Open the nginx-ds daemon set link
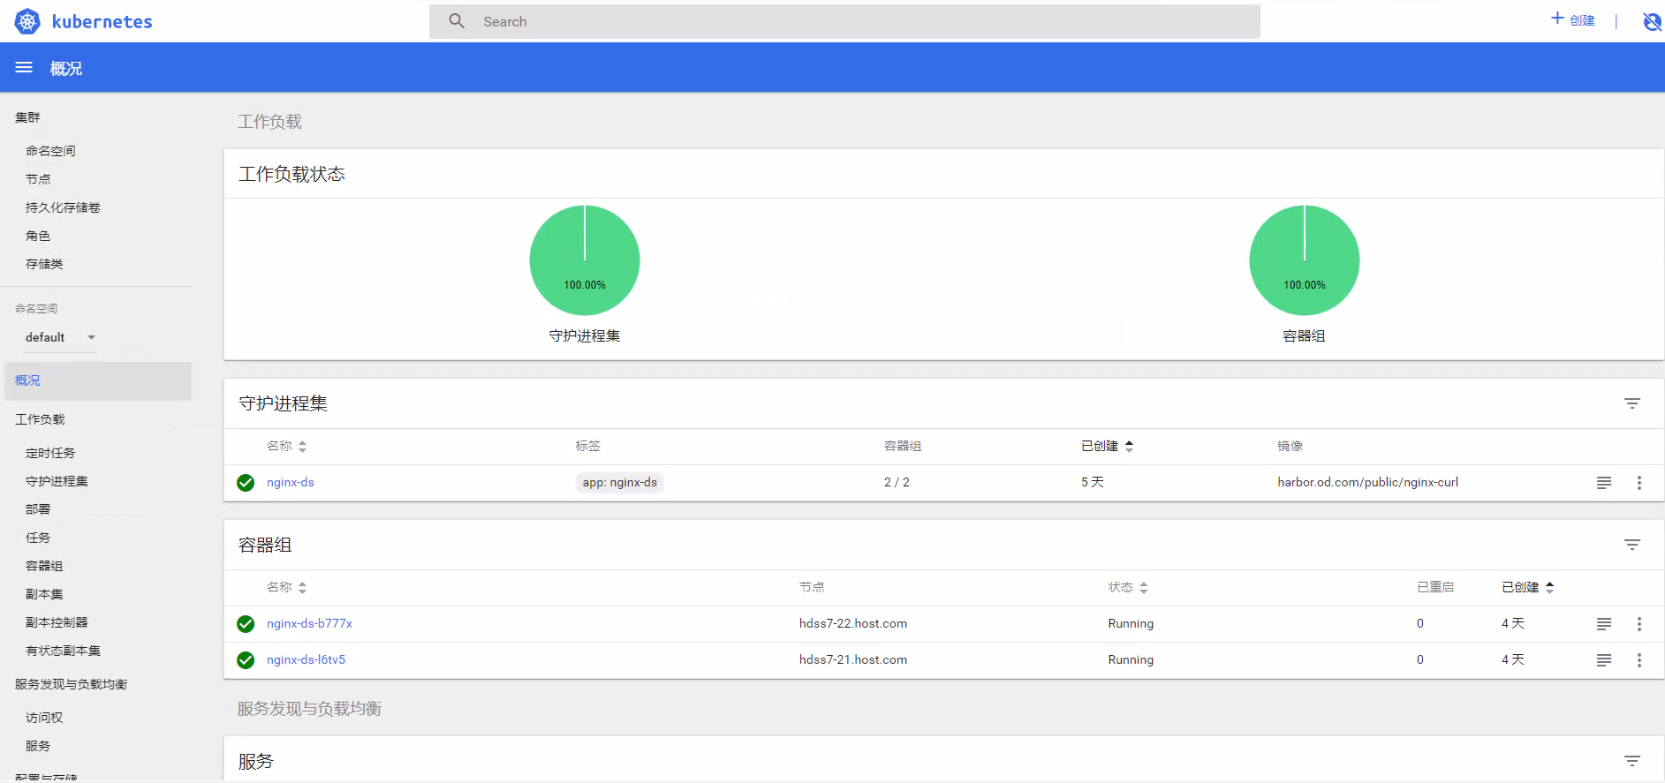 pyautogui.click(x=291, y=482)
